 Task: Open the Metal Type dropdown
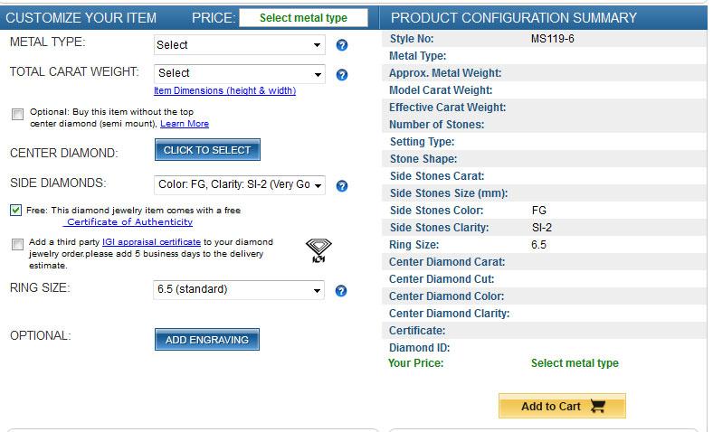click(239, 44)
